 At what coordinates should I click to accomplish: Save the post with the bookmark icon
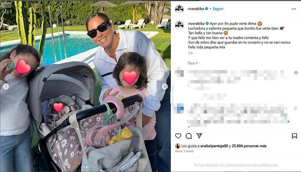click(x=294, y=136)
